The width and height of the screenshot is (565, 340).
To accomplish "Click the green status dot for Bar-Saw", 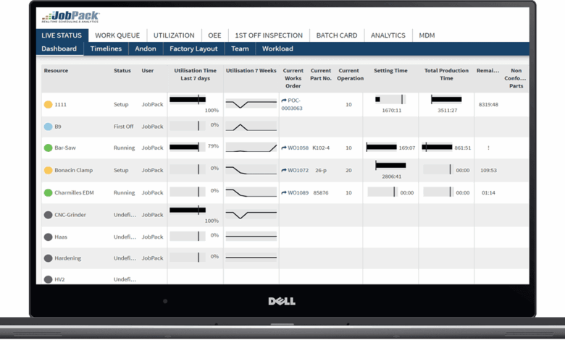I will click(49, 148).
